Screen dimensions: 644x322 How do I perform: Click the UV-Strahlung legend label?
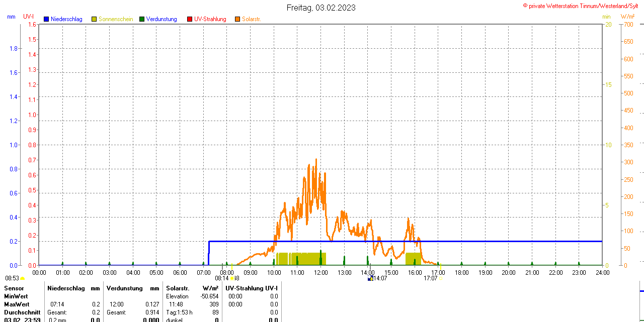point(210,19)
